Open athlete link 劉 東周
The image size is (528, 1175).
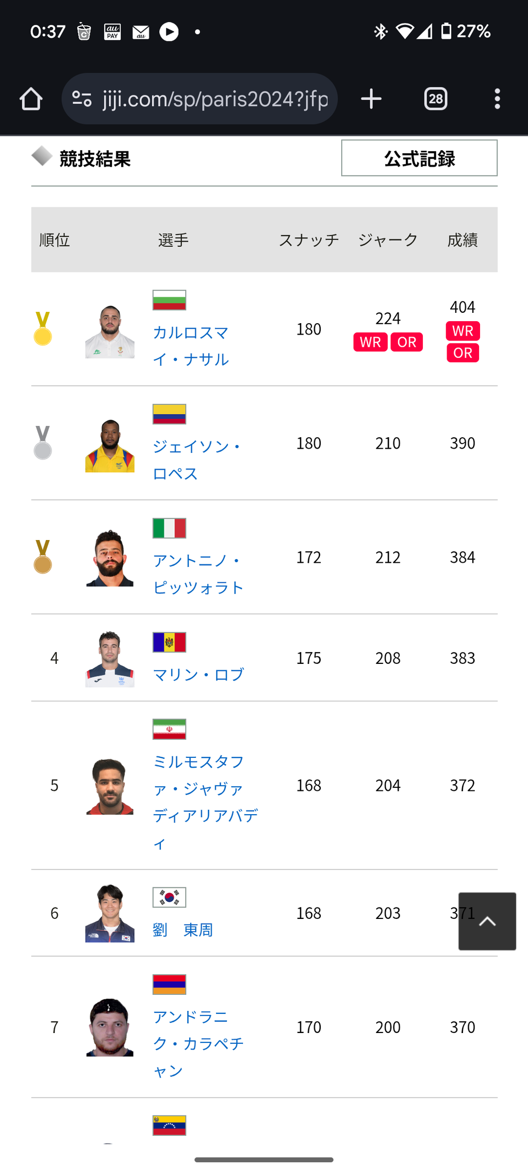click(183, 929)
